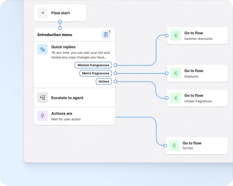Image resolution: width=233 pixels, height=186 pixels.
Task: Click the green icon on Survey node
Action: (x=174, y=146)
